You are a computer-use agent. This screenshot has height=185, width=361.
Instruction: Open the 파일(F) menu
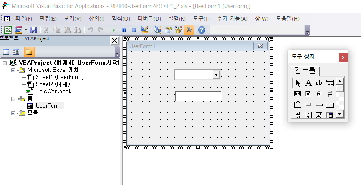coord(23,19)
